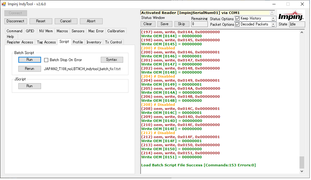Switch to the GPIO tab
The width and height of the screenshot is (311, 180).
coord(30,31)
